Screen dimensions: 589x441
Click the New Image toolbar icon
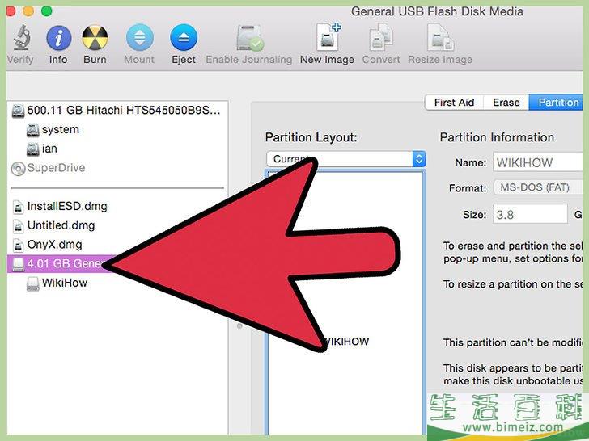click(x=327, y=39)
